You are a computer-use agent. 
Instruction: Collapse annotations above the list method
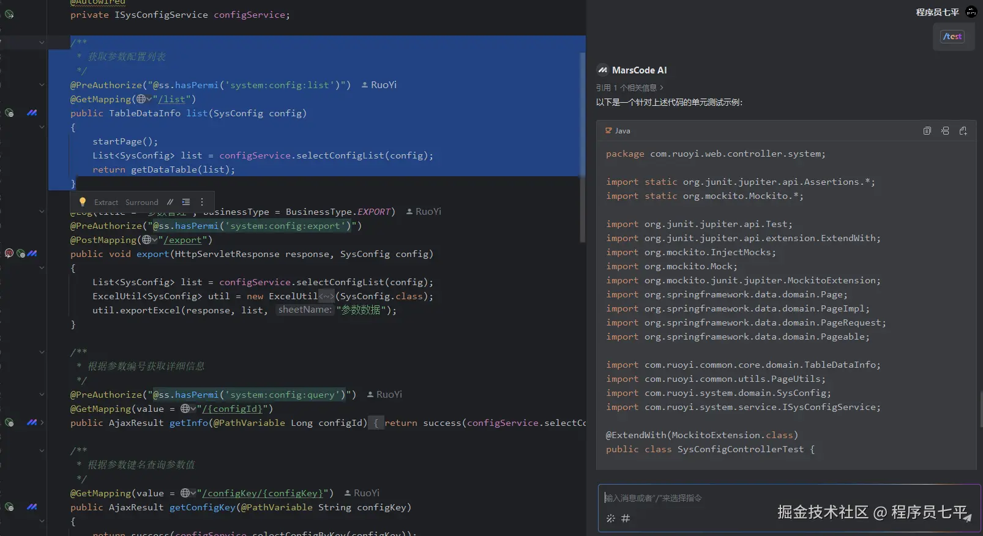pyautogui.click(x=42, y=84)
